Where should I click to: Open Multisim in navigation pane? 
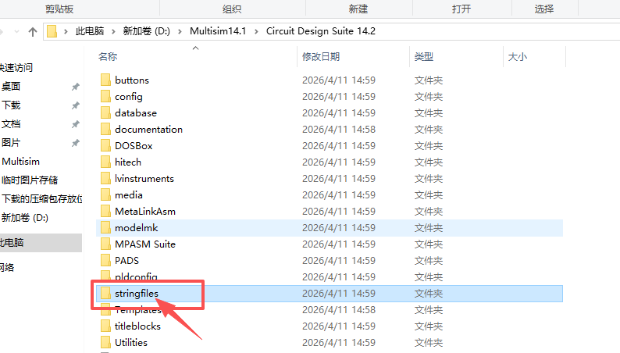click(20, 162)
